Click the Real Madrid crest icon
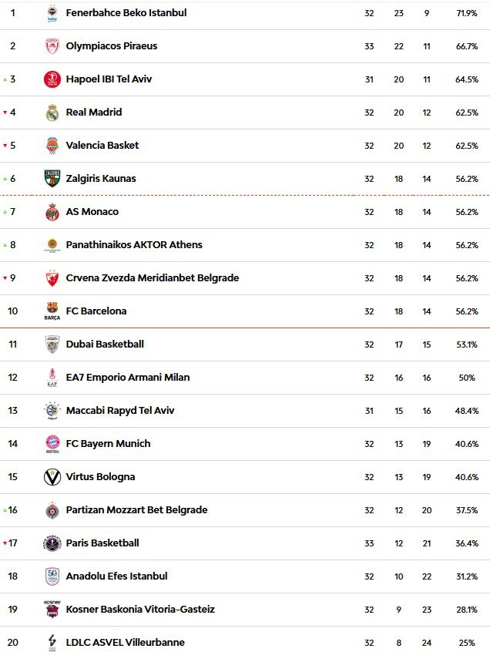Image resolution: width=490 pixels, height=652 pixels. click(x=52, y=113)
